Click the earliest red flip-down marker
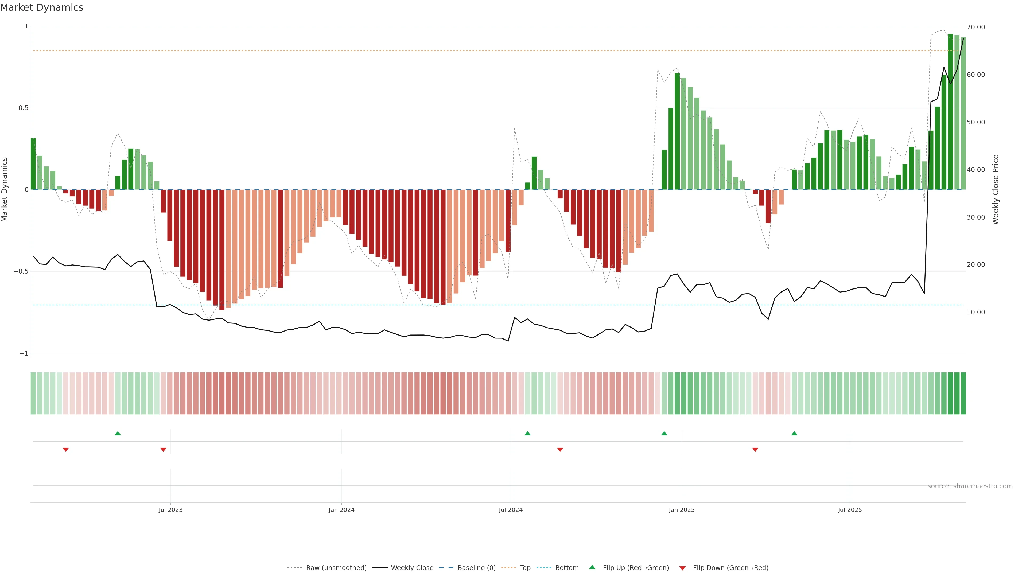1026x577 pixels. click(x=66, y=450)
